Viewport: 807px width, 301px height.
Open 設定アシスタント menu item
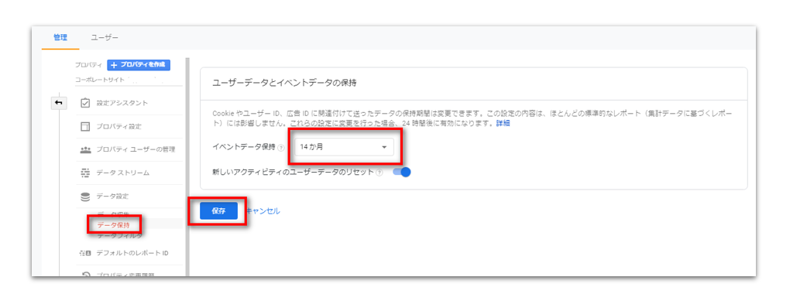click(122, 103)
